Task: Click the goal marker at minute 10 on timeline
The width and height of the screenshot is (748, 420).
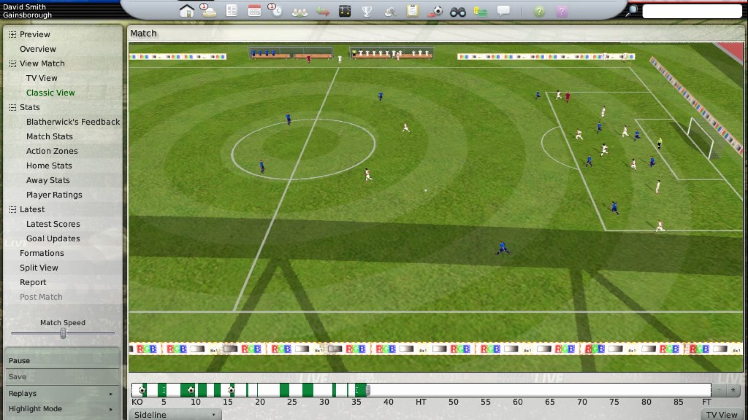Action: tap(191, 390)
